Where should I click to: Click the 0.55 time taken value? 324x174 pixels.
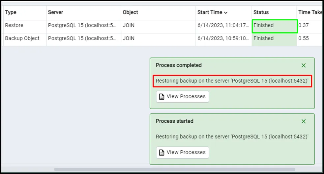point(304,38)
